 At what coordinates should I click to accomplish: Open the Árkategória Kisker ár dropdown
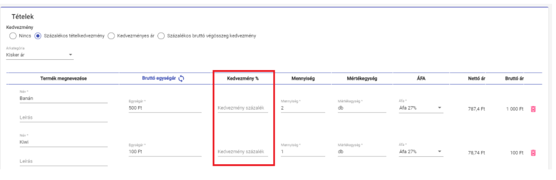point(40,55)
